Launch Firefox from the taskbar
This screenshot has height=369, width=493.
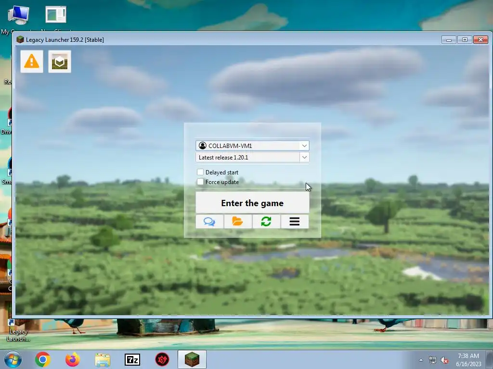point(72,359)
